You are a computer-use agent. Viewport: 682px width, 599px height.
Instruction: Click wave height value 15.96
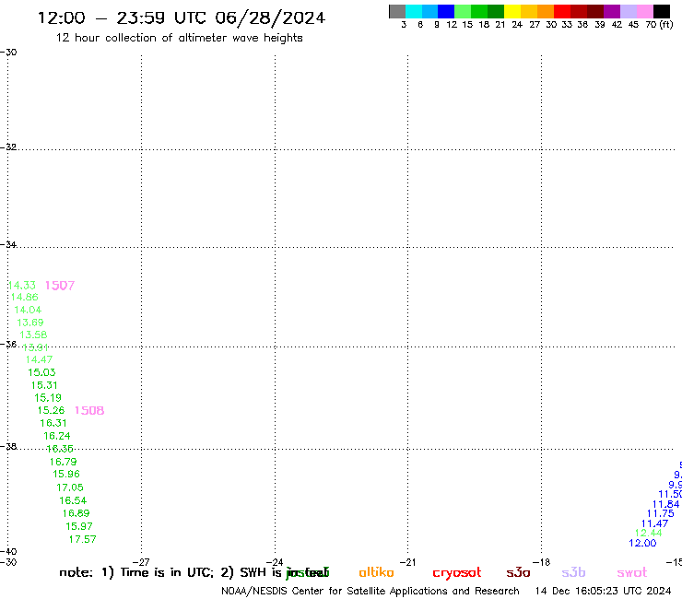pyautogui.click(x=66, y=475)
